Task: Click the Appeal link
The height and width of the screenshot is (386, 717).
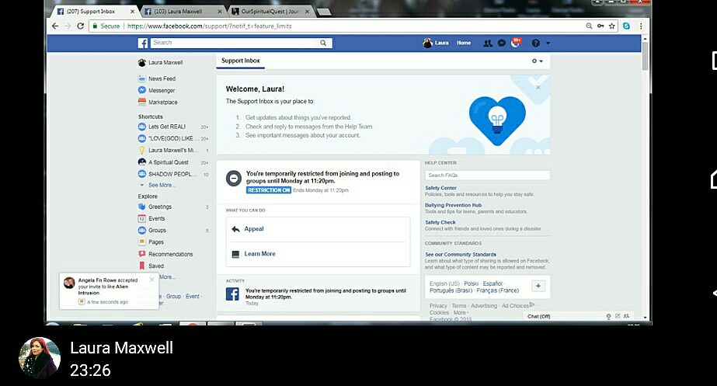Action: coord(254,229)
